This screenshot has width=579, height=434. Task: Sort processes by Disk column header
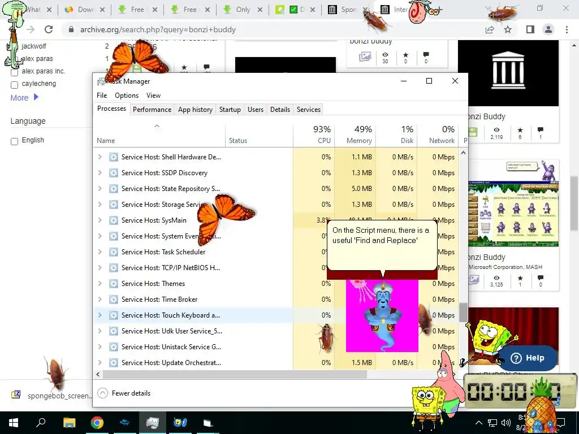click(396, 135)
